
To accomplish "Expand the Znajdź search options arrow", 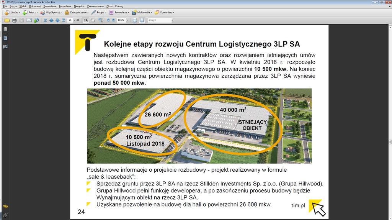I will [172, 20].
